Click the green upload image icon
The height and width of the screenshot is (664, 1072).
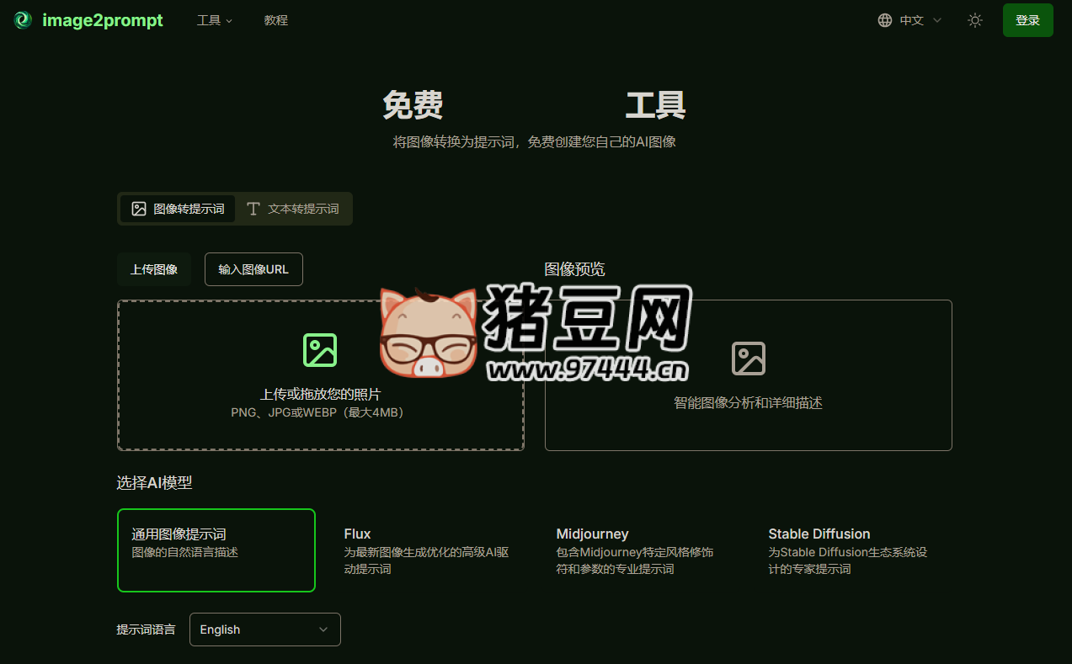320,349
